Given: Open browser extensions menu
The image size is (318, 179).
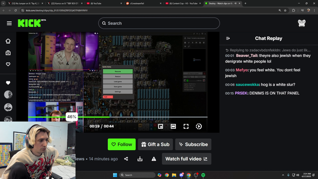Looking at the screenshot, I should pyautogui.click(x=294, y=10).
